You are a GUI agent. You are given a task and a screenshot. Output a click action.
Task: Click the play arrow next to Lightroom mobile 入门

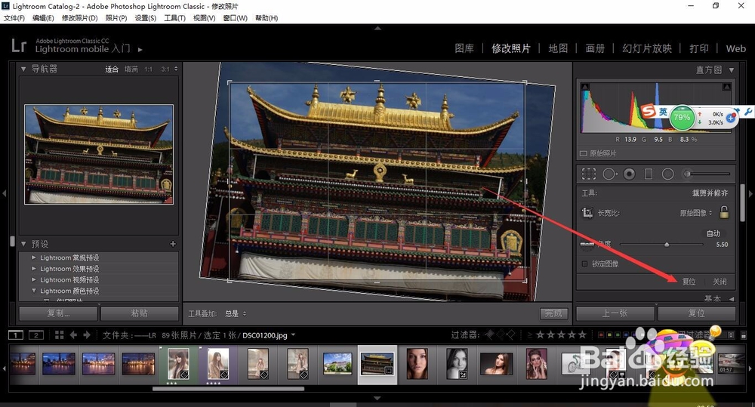pos(140,49)
